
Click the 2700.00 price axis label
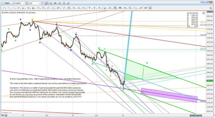[x=209, y=107]
